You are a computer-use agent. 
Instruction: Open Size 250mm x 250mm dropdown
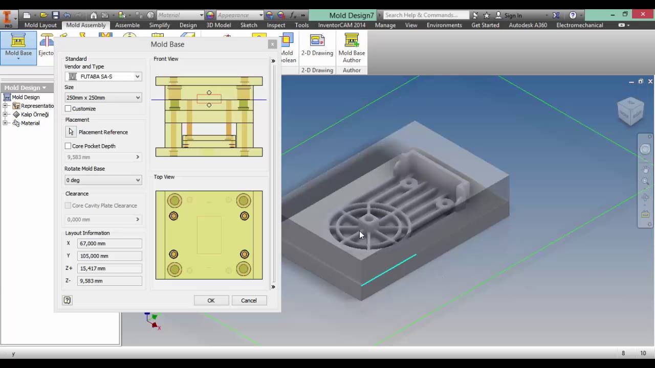coord(103,98)
